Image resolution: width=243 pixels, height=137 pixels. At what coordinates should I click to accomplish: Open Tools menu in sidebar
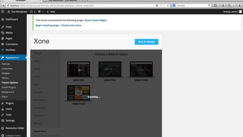8,115
